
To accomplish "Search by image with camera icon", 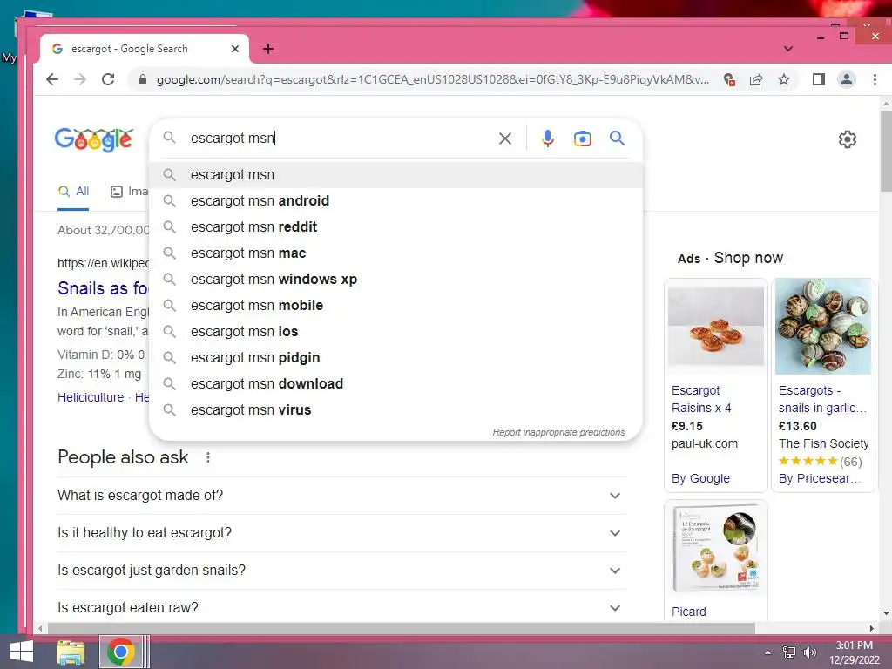I will click(x=582, y=139).
